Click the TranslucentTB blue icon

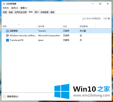tap(7, 40)
